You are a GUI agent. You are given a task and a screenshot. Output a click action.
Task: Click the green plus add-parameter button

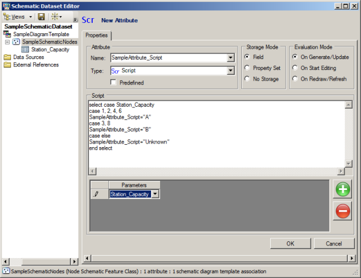click(x=342, y=189)
